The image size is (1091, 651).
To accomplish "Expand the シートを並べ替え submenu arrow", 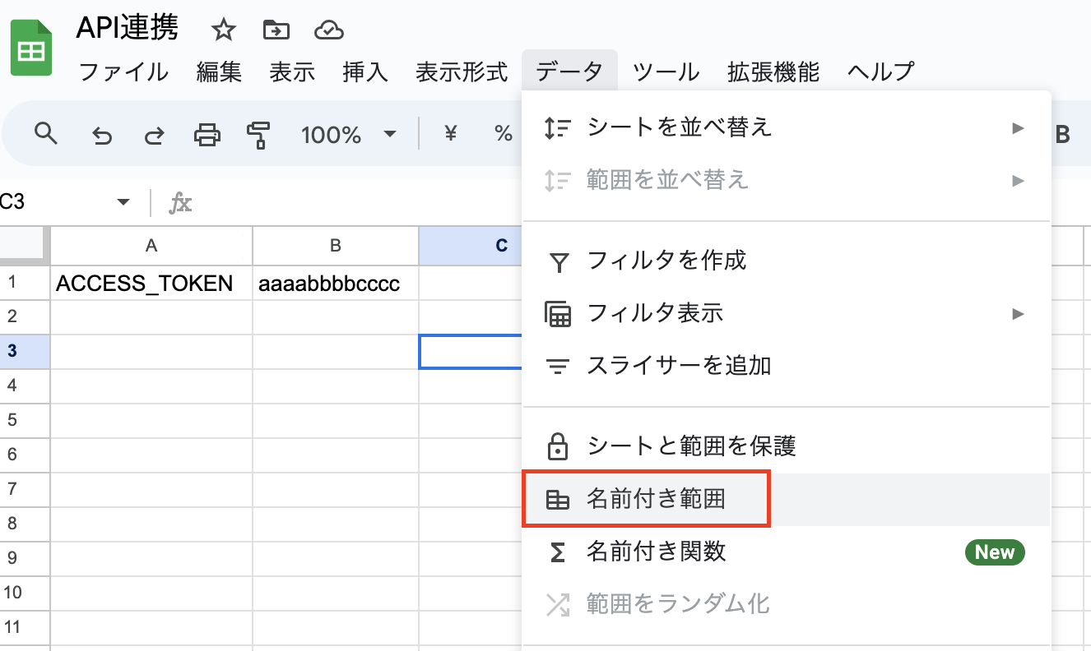I will pyautogui.click(x=1019, y=127).
